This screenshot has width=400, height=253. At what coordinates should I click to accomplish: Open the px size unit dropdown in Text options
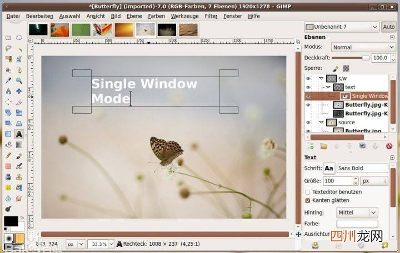coord(374,181)
